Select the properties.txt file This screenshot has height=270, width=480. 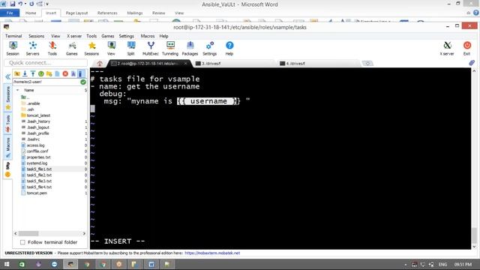pos(38,157)
